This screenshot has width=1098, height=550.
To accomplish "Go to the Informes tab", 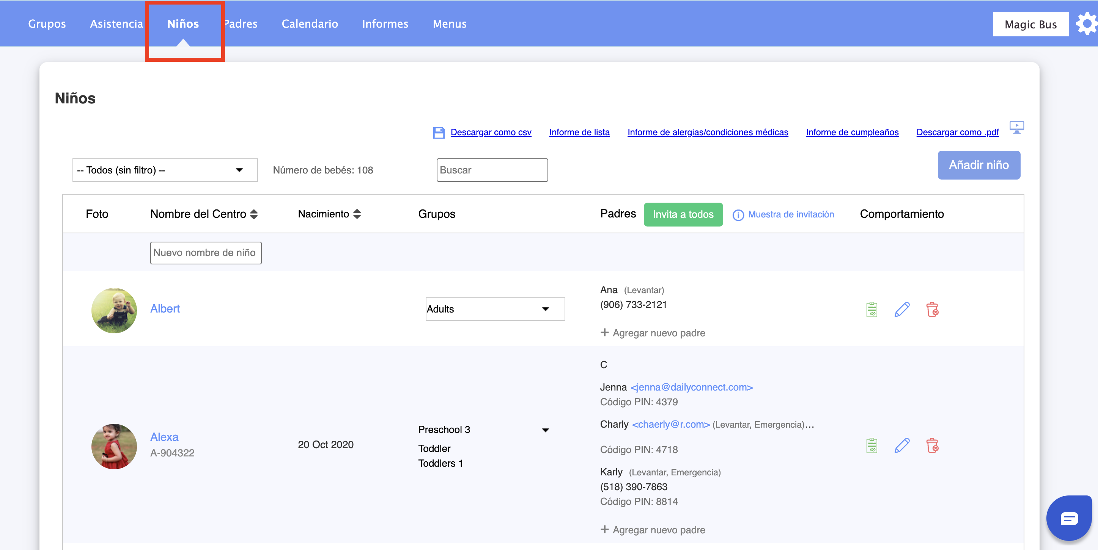I will pyautogui.click(x=385, y=24).
